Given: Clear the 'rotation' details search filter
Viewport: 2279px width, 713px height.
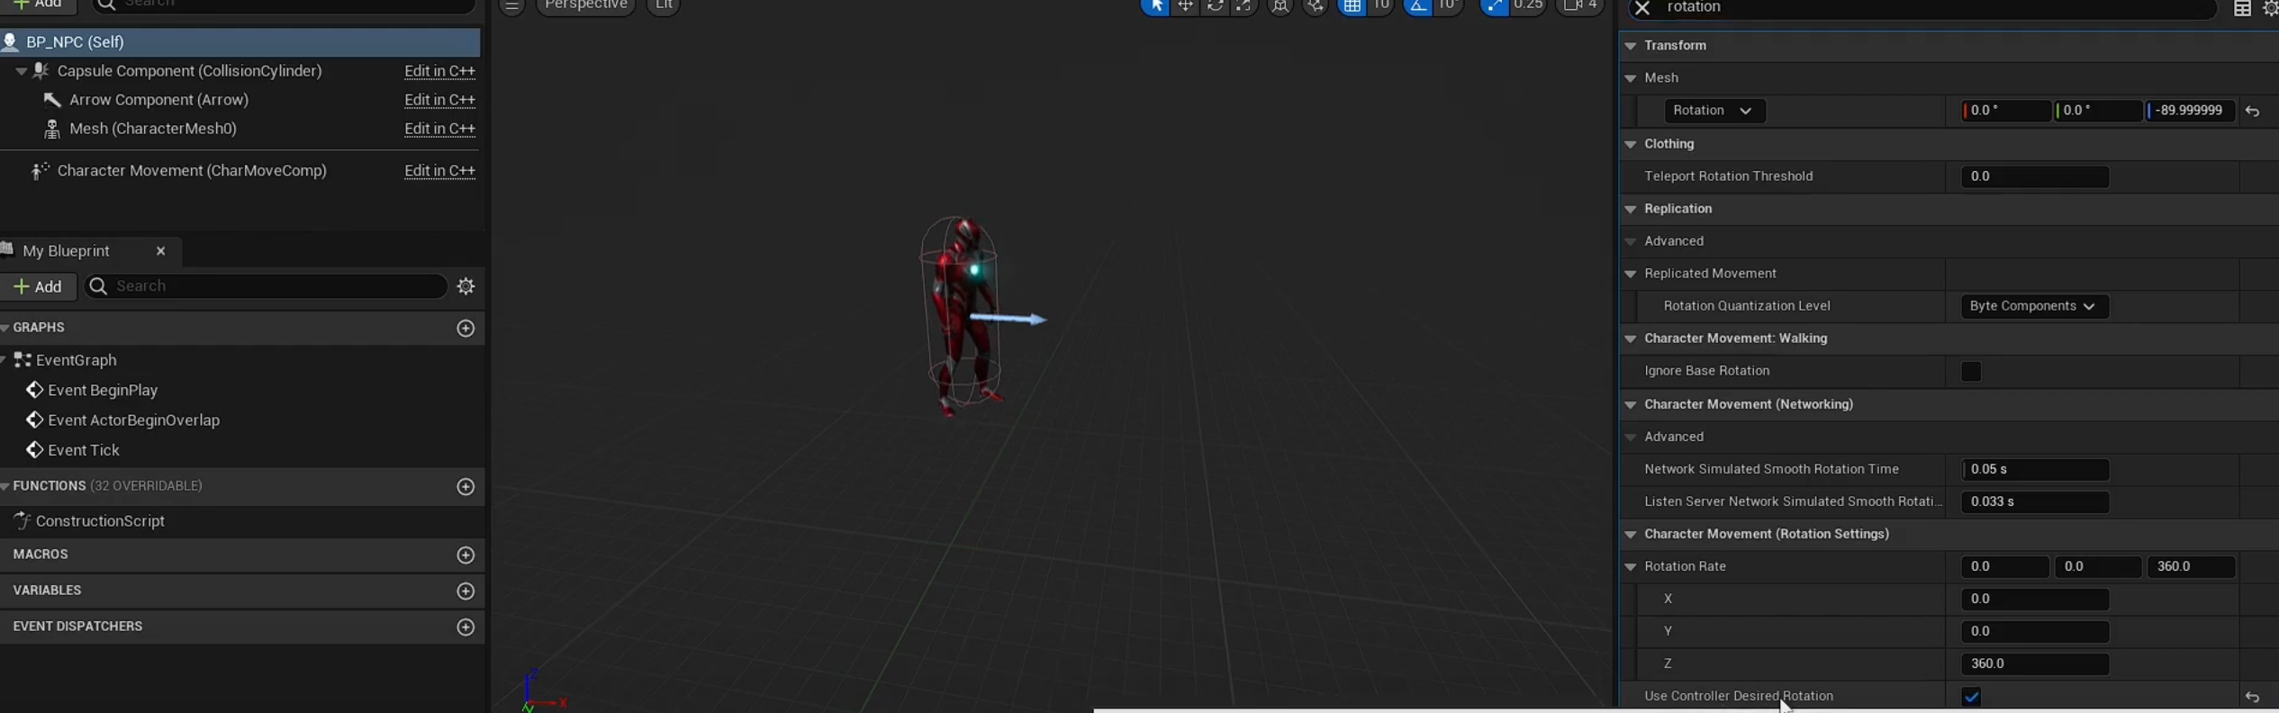Looking at the screenshot, I should click(x=1642, y=8).
